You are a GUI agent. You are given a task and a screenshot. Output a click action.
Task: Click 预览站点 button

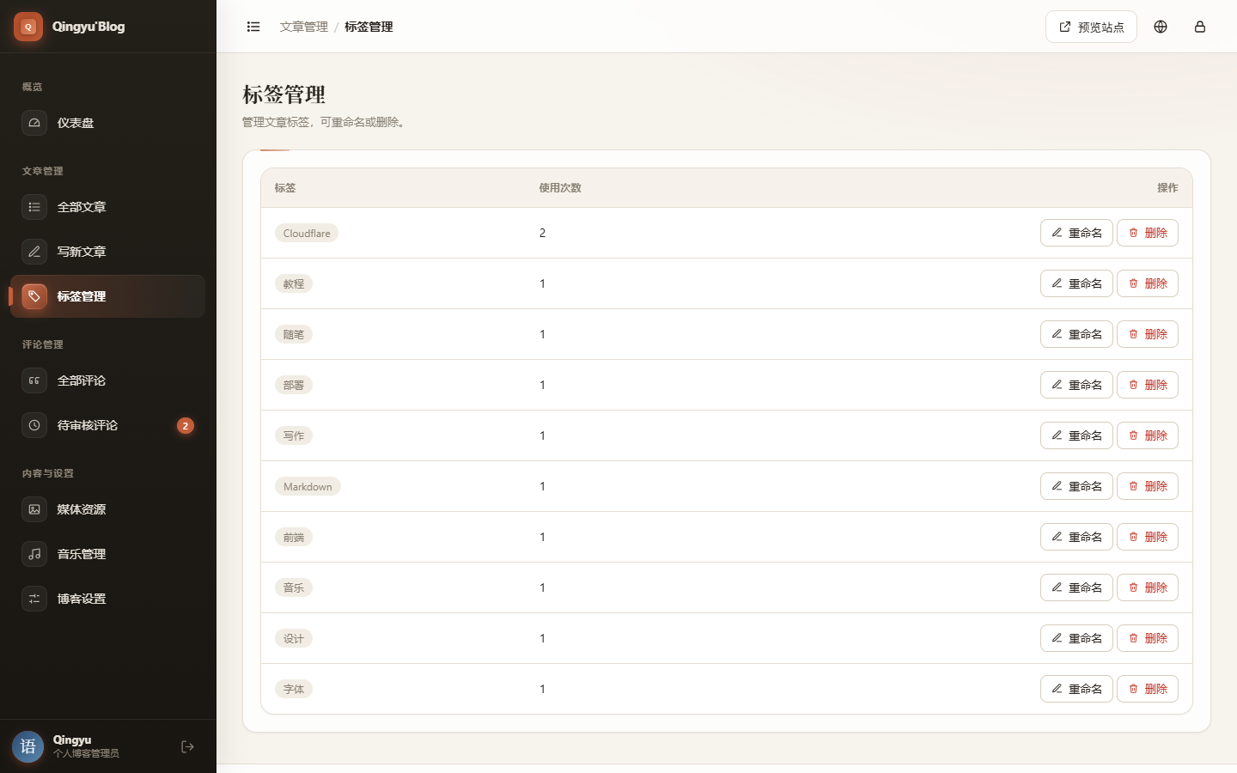(x=1091, y=27)
